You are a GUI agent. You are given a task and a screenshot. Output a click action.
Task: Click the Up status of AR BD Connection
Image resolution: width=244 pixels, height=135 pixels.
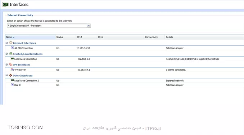58,48
